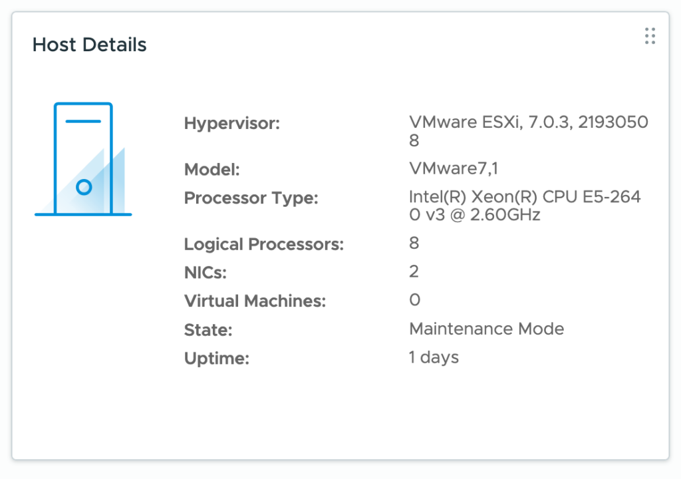The width and height of the screenshot is (681, 479).
Task: Click the blue host server icon
Action: 83,160
